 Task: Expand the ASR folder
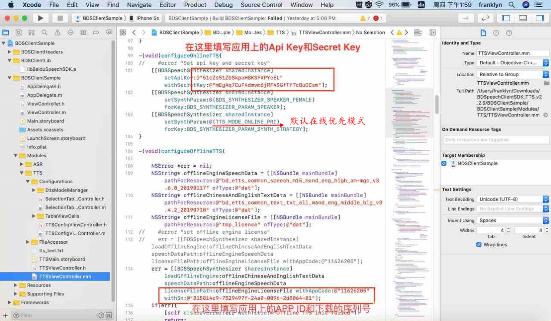[22, 164]
